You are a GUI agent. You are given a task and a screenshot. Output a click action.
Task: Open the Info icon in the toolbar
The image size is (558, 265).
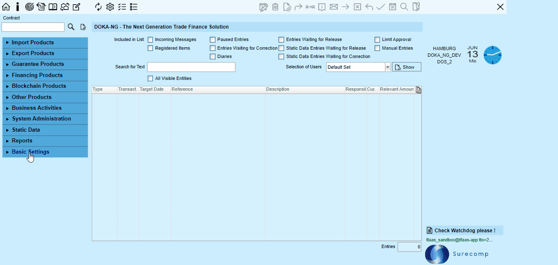[x=17, y=7]
